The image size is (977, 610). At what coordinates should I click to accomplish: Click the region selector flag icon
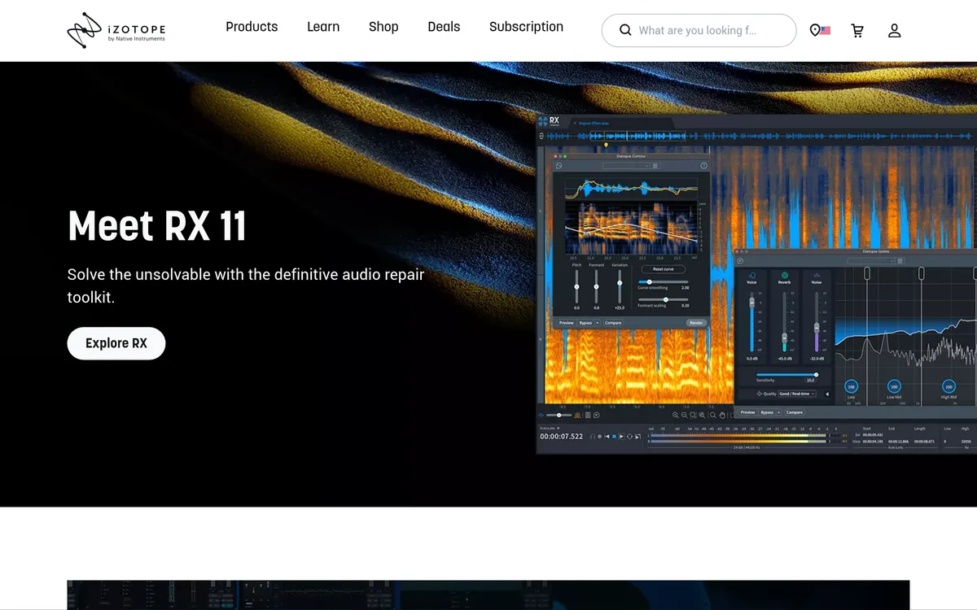[x=820, y=31]
